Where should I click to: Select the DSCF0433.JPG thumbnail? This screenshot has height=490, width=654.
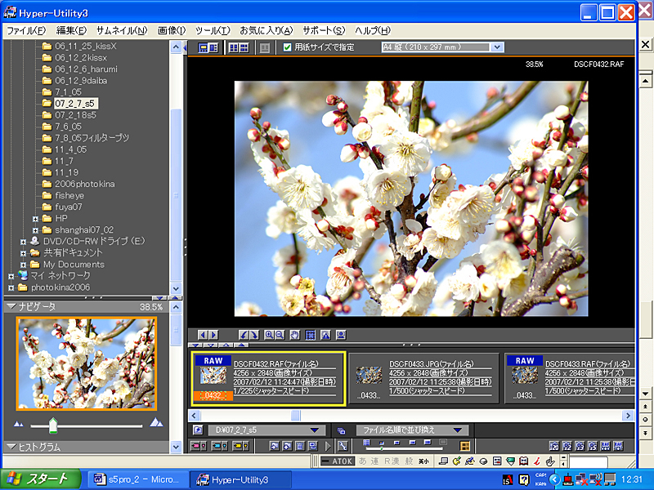point(424,378)
